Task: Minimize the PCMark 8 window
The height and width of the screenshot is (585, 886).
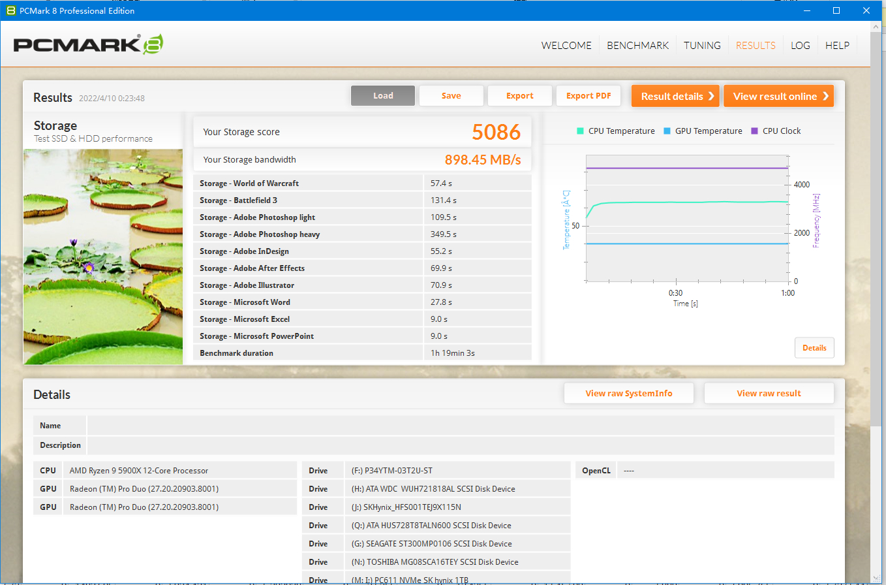Action: 807,10
